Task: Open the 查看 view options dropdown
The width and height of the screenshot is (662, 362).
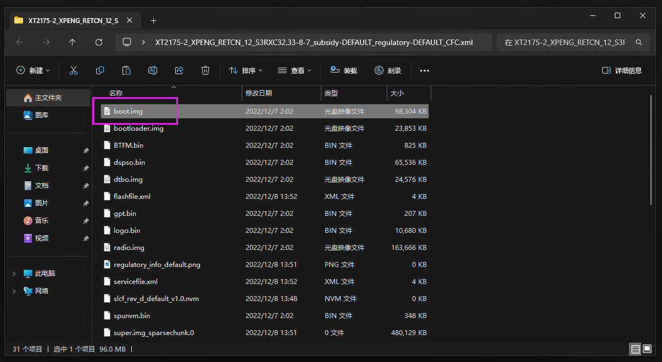Action: click(294, 70)
